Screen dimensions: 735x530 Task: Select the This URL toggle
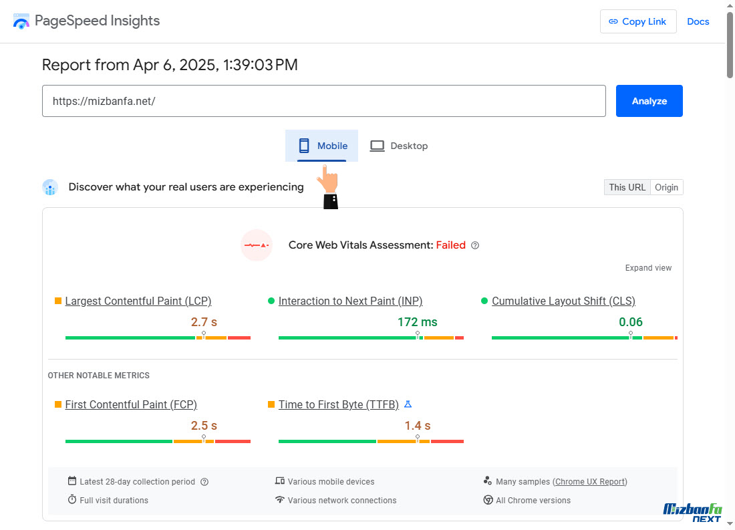pos(627,187)
